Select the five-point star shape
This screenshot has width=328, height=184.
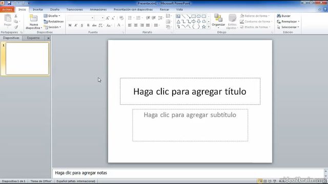203,27
